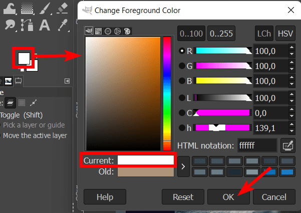Select the R channel radio button
This screenshot has height=213, width=301.
click(182, 51)
